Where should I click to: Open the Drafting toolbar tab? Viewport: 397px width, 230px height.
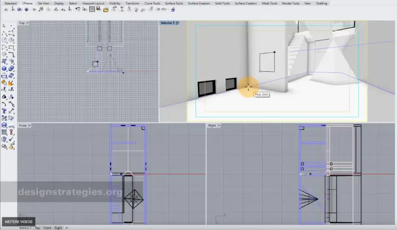pyautogui.click(x=321, y=3)
